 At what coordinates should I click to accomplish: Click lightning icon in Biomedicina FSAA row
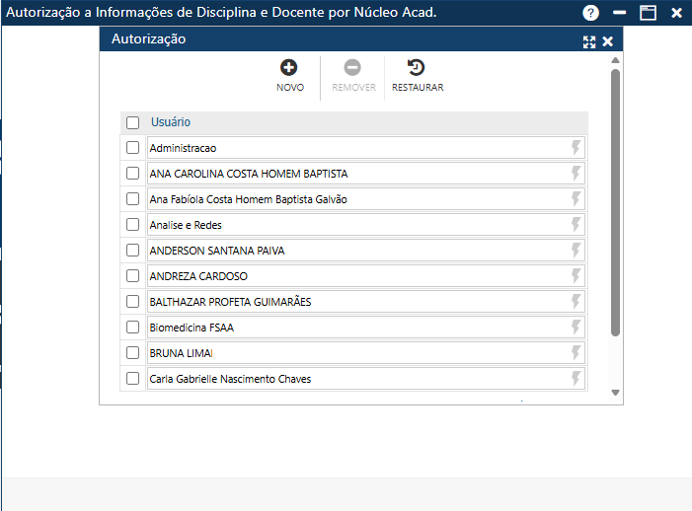tap(577, 328)
